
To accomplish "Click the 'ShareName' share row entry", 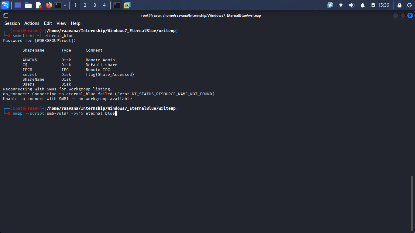I will (x=33, y=79).
